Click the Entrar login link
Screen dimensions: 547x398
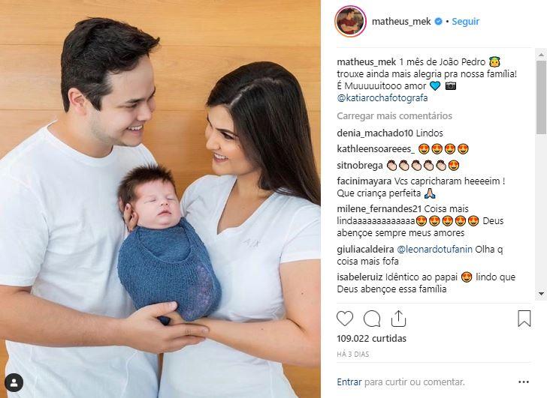(x=349, y=382)
